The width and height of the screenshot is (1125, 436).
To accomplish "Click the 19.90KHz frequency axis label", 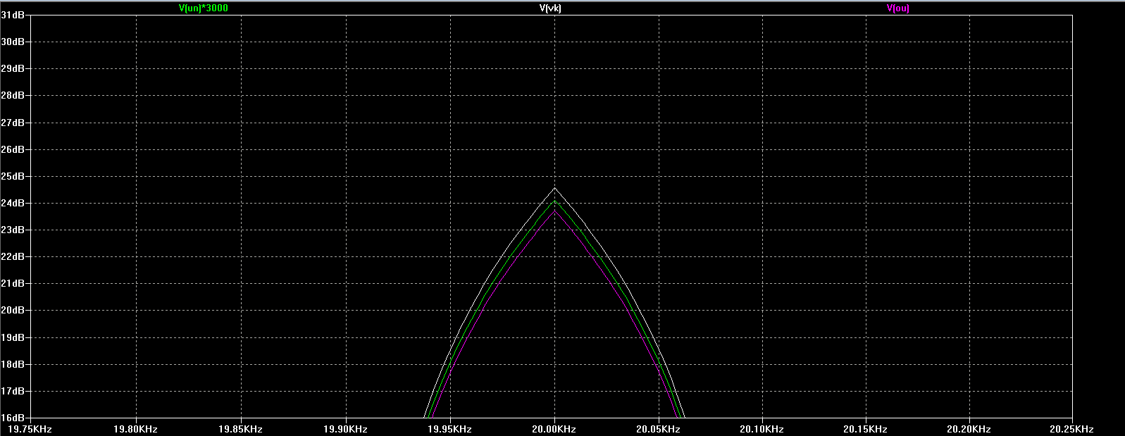I will point(345,429).
